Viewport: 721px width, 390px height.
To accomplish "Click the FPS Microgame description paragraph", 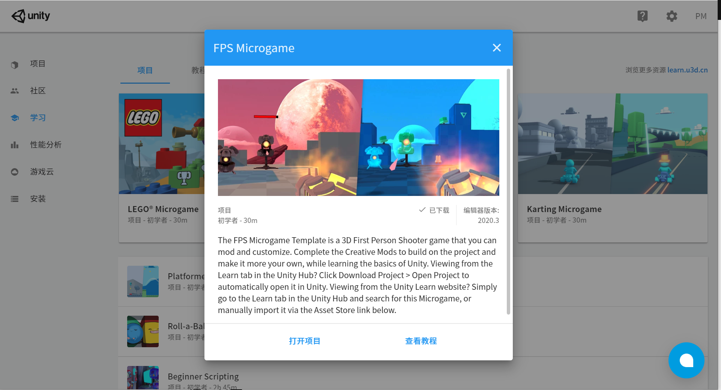I will 357,275.
